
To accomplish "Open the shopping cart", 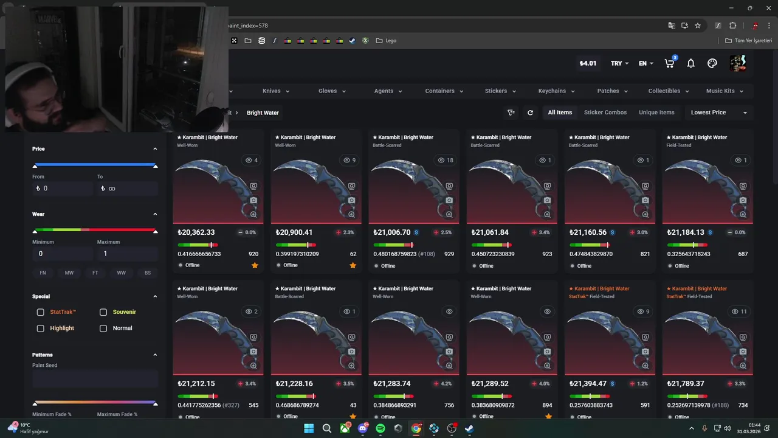I will (x=670, y=63).
